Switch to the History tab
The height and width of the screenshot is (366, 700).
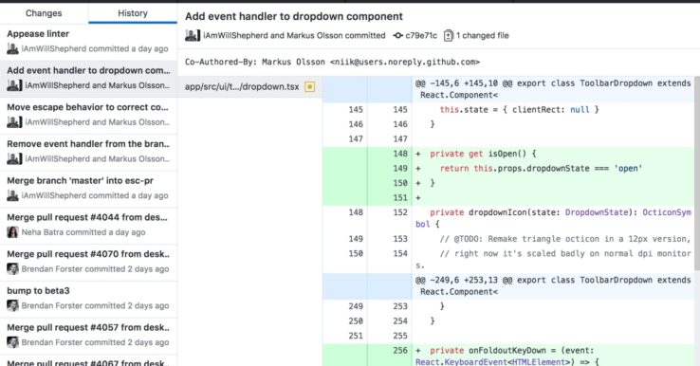(x=133, y=13)
